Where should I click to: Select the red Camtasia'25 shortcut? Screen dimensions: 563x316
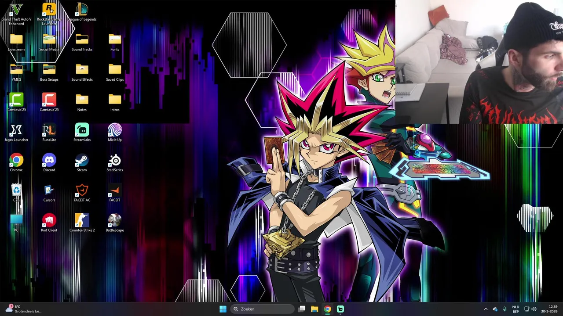click(x=49, y=103)
